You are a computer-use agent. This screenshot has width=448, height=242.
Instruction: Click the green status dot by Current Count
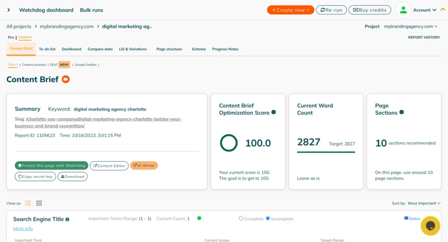pyautogui.click(x=199, y=218)
